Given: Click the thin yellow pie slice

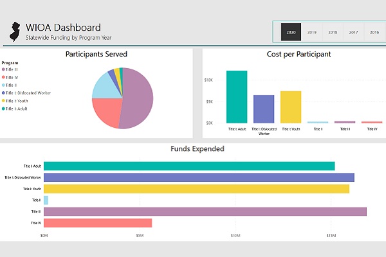Looking at the screenshot, I should coord(118,75).
